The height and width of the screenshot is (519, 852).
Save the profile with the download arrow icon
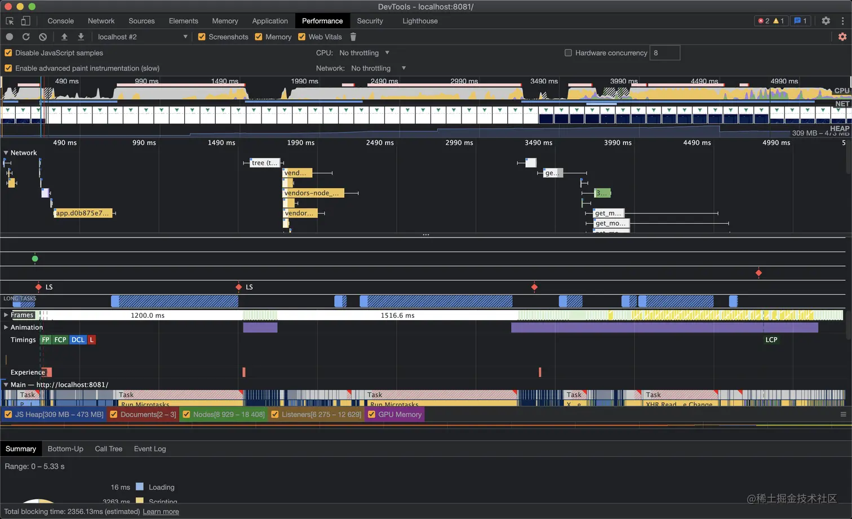pyautogui.click(x=81, y=37)
